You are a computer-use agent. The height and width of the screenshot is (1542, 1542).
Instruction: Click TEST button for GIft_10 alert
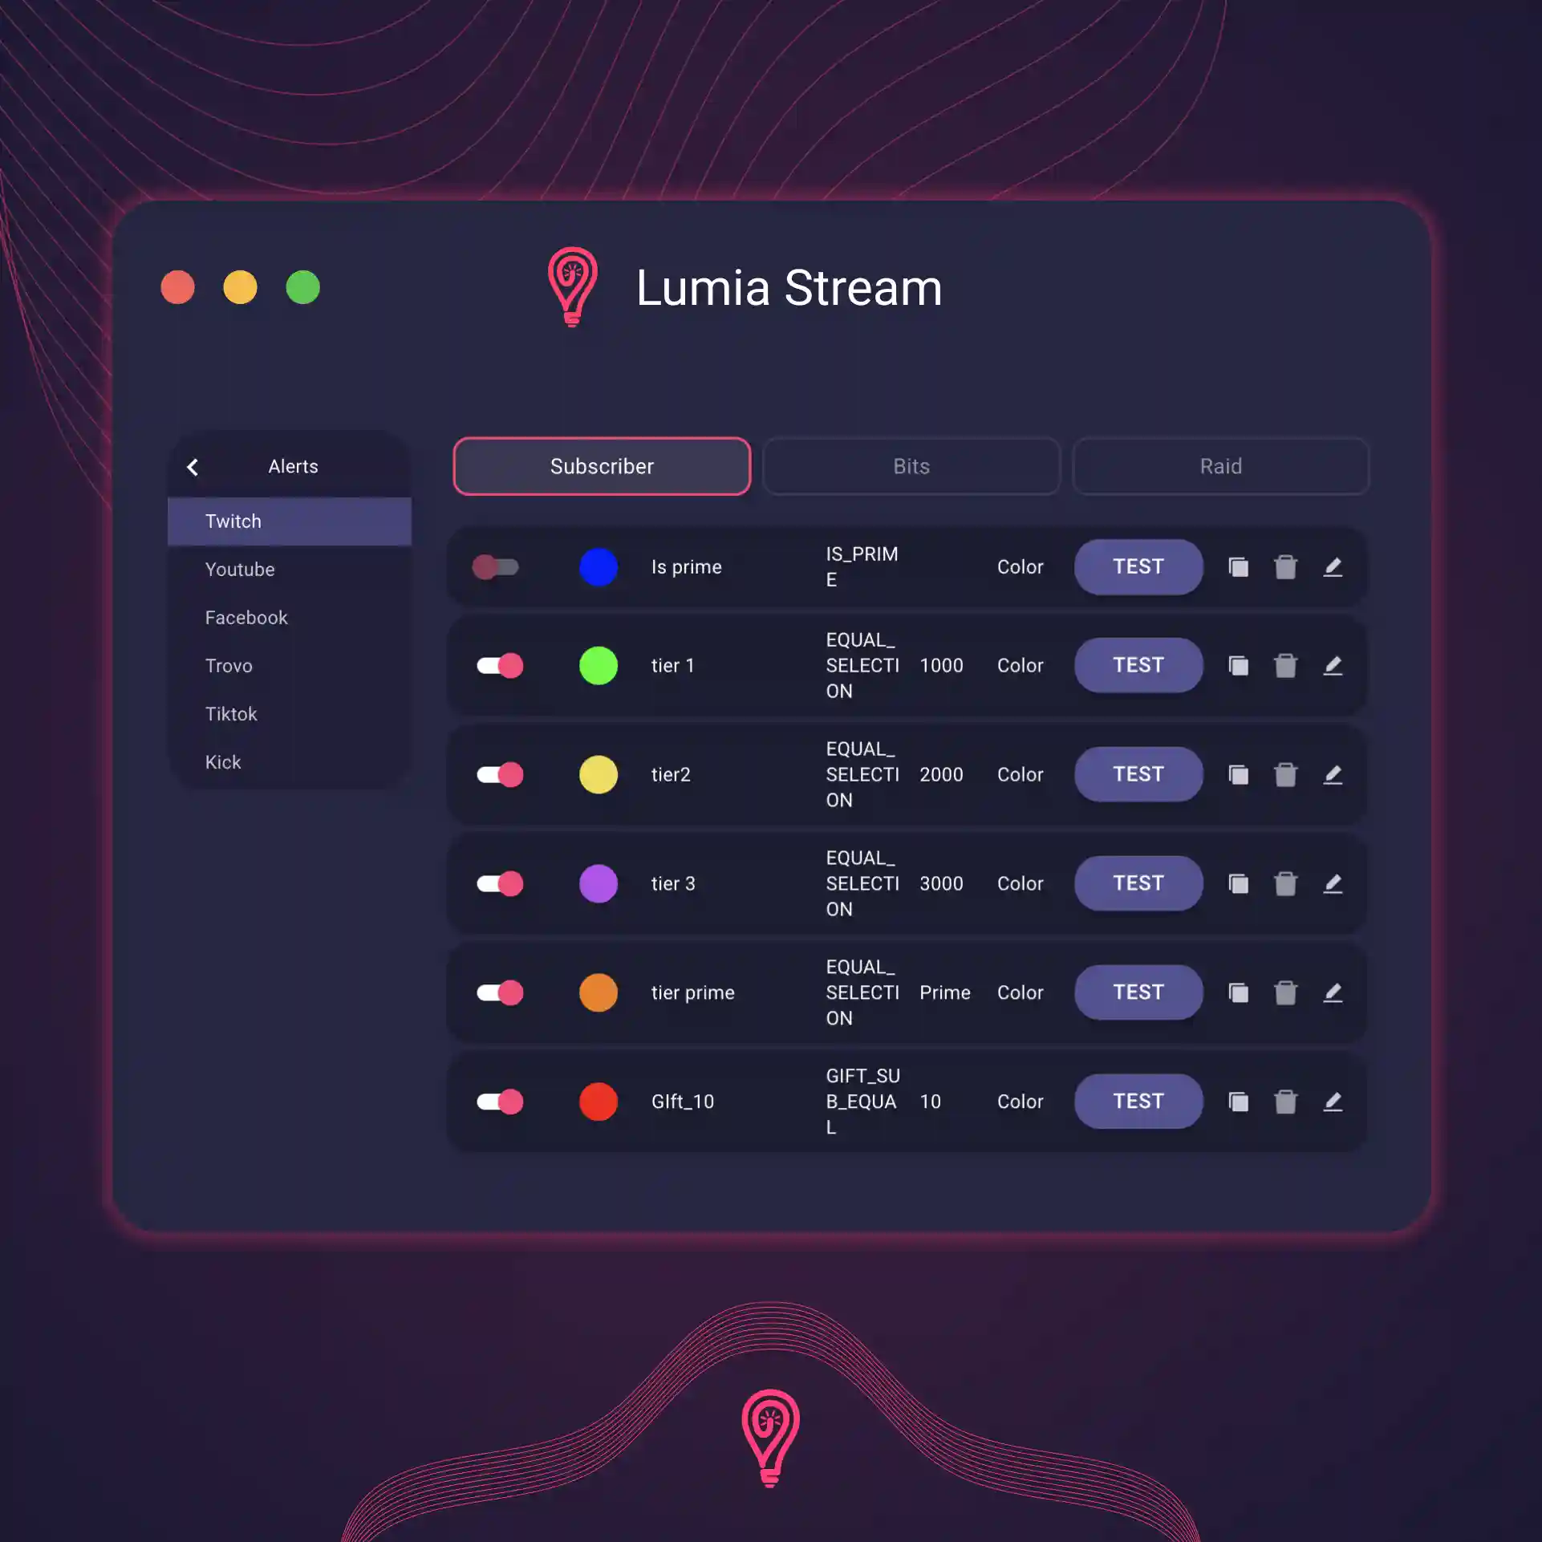pos(1137,1100)
